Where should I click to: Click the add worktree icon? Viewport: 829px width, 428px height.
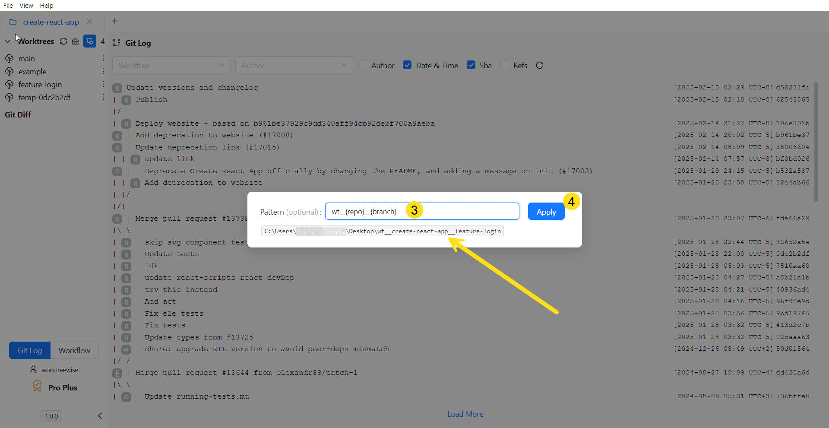click(90, 41)
